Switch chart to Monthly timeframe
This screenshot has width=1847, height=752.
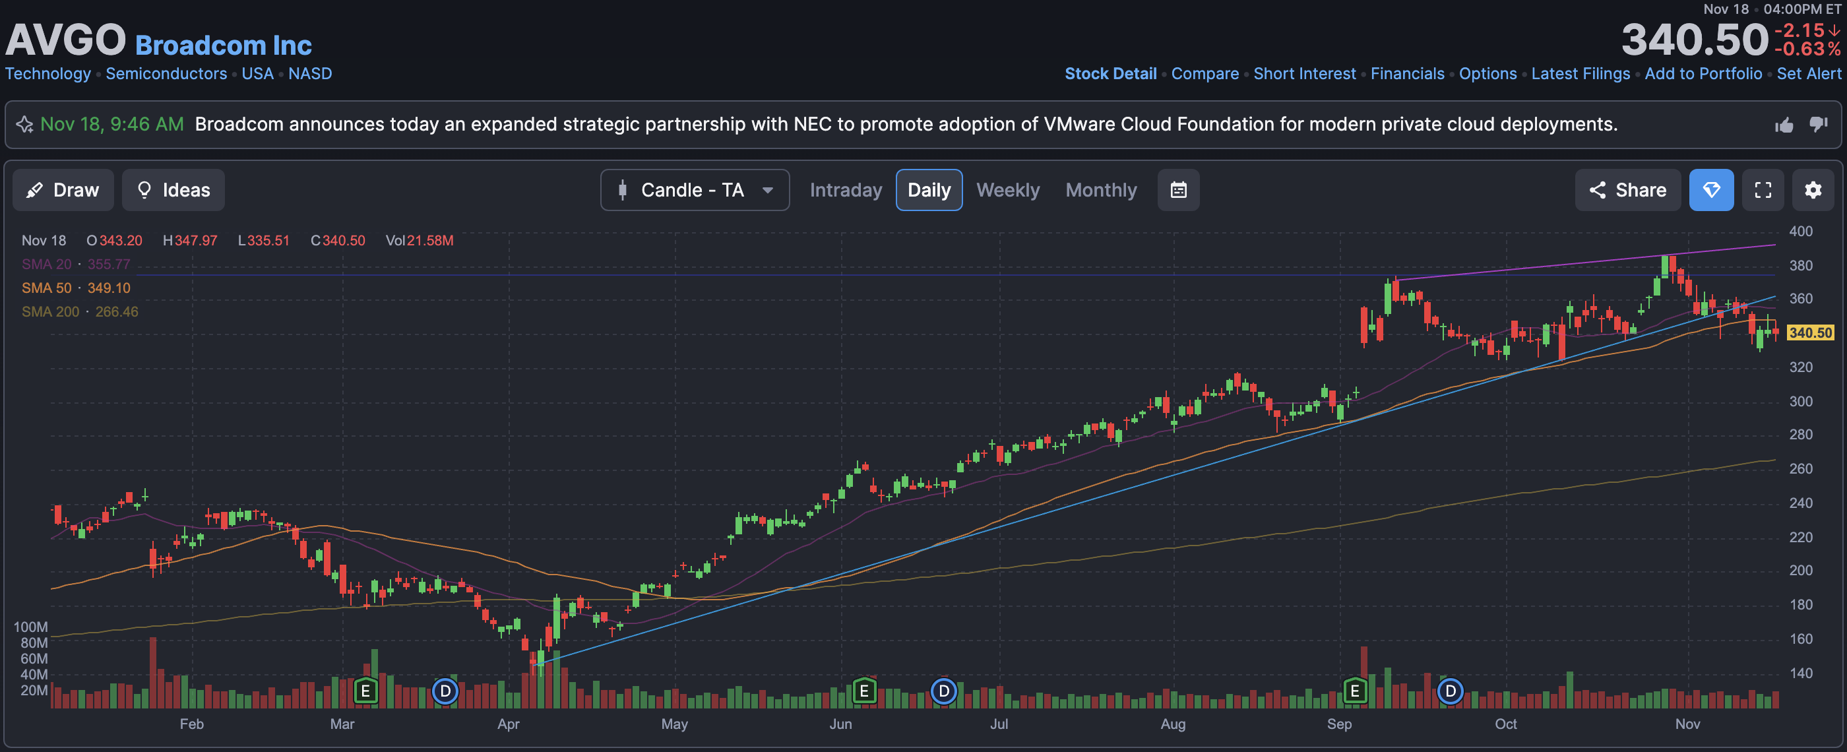click(x=1100, y=190)
